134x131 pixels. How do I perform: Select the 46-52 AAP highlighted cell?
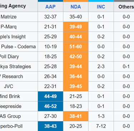(50, 106)
